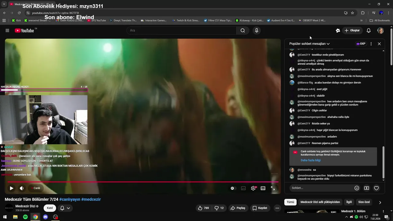Like the video (769)
This screenshot has height=221, width=393.
[x=203, y=208]
